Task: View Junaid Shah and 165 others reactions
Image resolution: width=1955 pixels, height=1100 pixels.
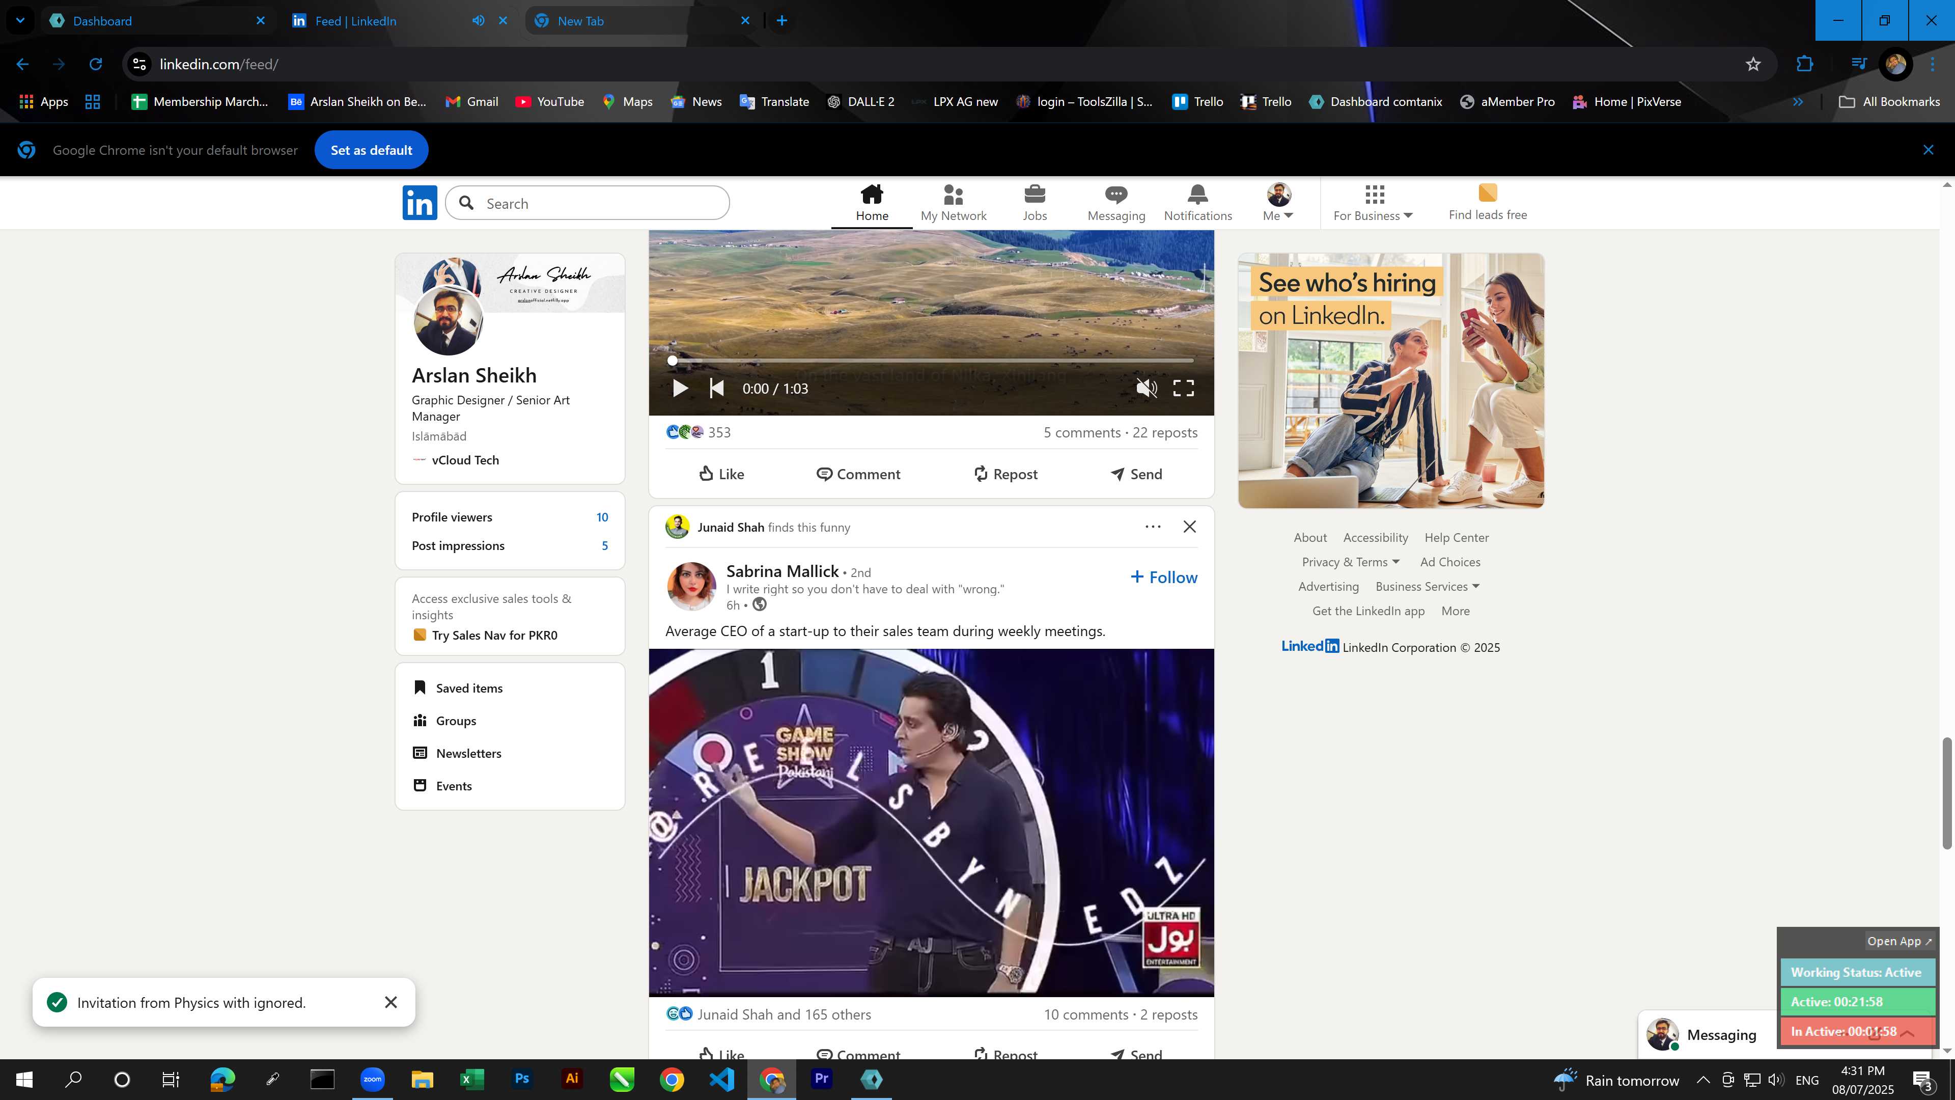Action: pyautogui.click(x=768, y=1015)
